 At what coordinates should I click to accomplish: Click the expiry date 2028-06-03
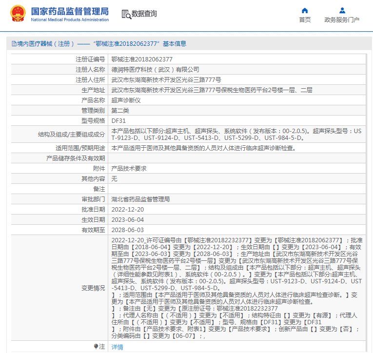tap(128, 230)
